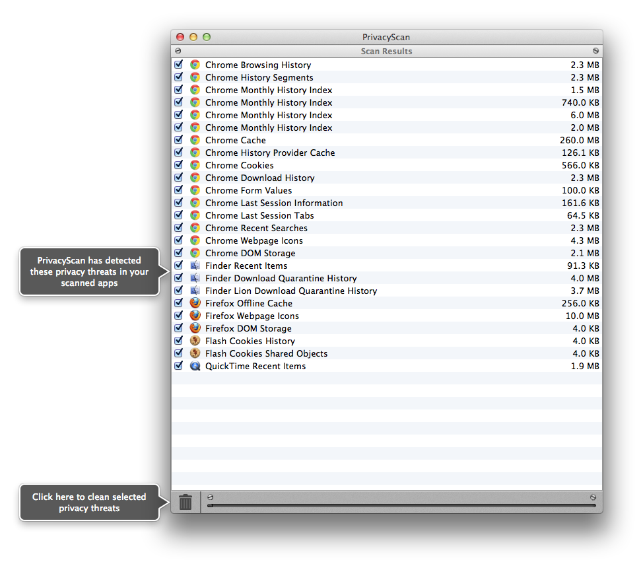Click the Chrome icon beside Chrome Last Session Tabs

(195, 215)
